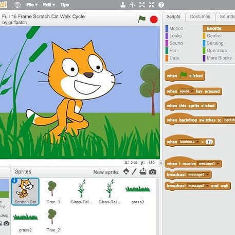The image size is (235, 235).
Task: Select the Delete scissors tool
Action: [132, 5]
